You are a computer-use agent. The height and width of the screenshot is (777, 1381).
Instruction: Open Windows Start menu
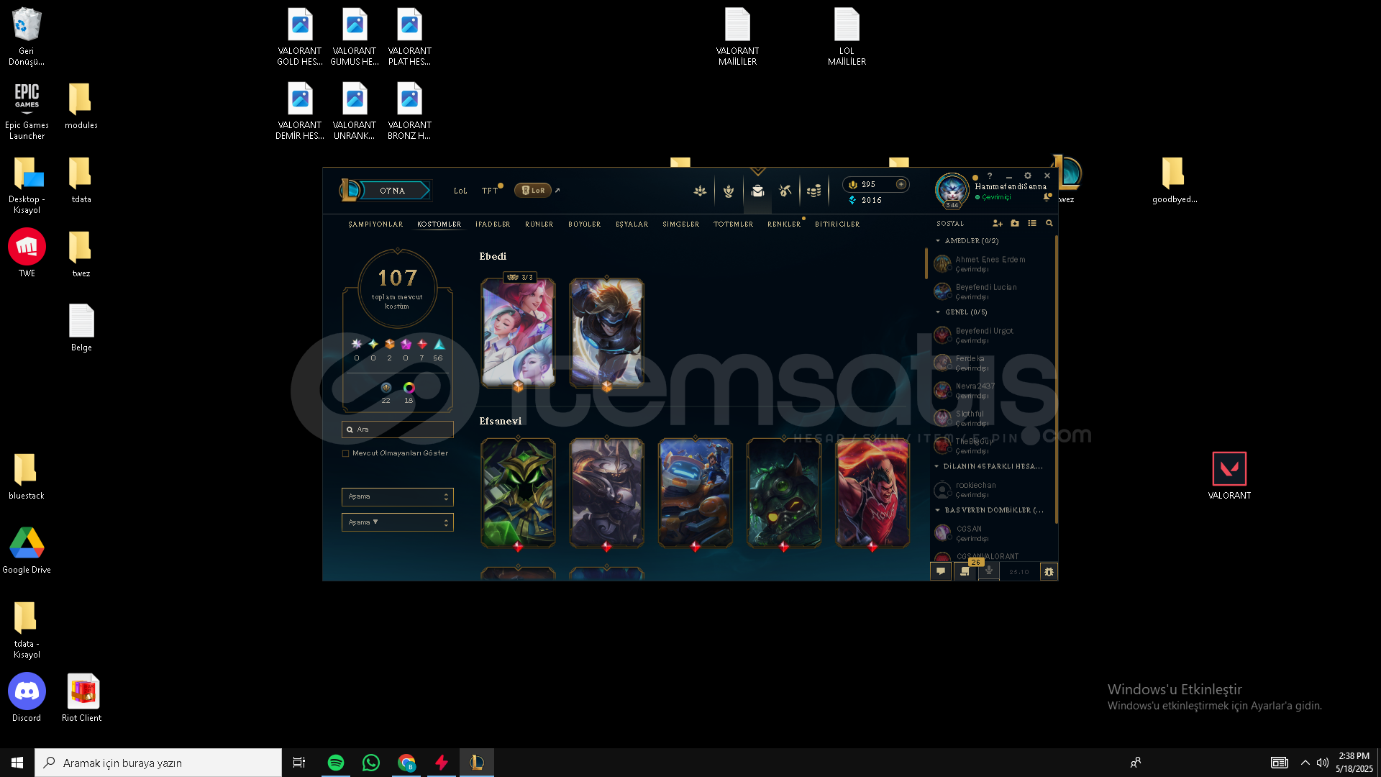click(17, 763)
